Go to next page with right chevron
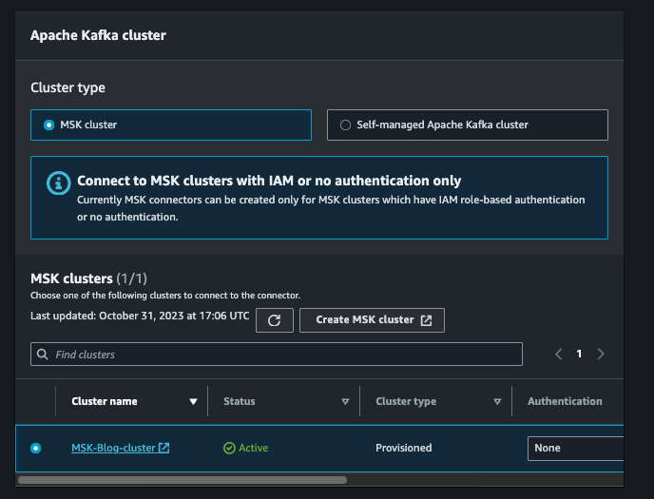Image resolution: width=654 pixels, height=499 pixels. pyautogui.click(x=601, y=354)
